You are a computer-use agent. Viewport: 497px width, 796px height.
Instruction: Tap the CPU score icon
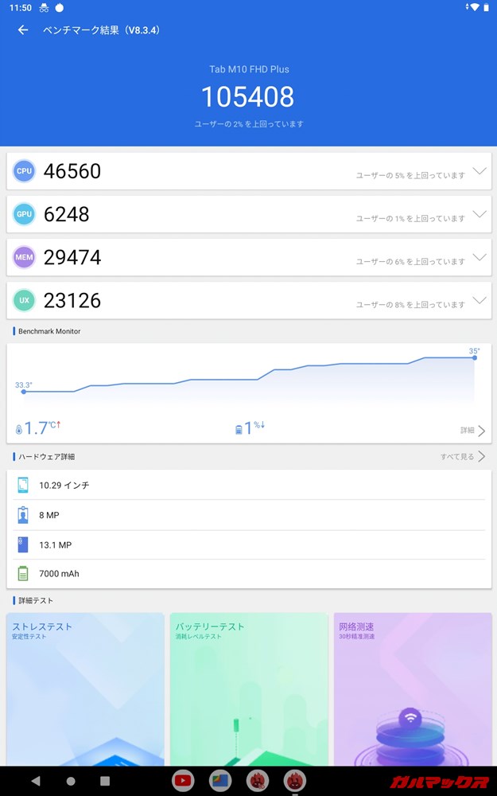click(24, 171)
